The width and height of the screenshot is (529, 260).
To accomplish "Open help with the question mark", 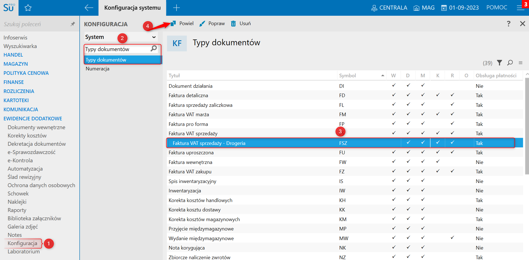I will click(509, 23).
